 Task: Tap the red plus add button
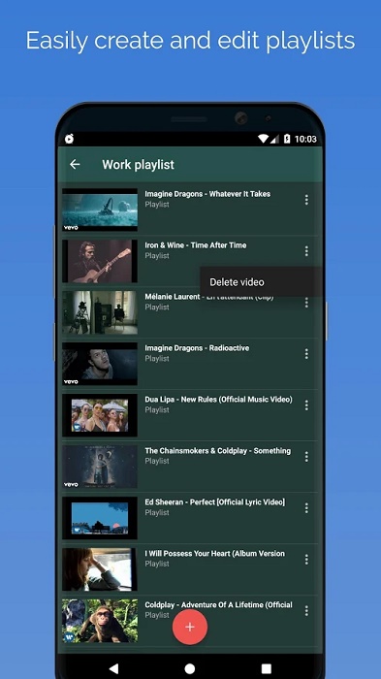[x=190, y=627]
